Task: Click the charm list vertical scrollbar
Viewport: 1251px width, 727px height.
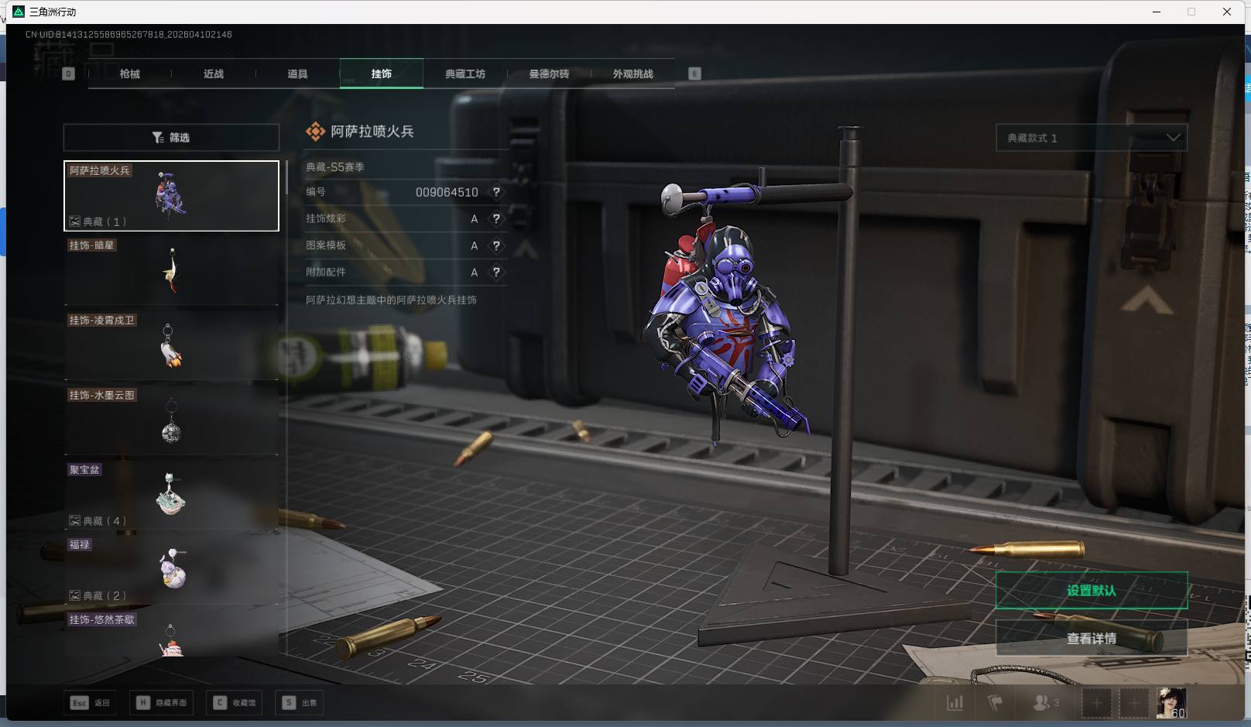Action: 286,178
